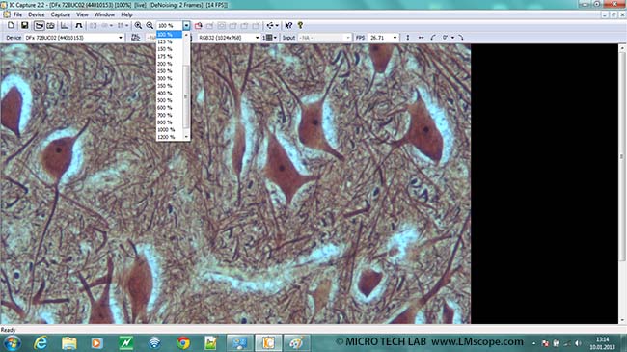Viewport: 627px width, 352px height.
Task: Choose 125 % in the zoom list
Action: (170, 41)
